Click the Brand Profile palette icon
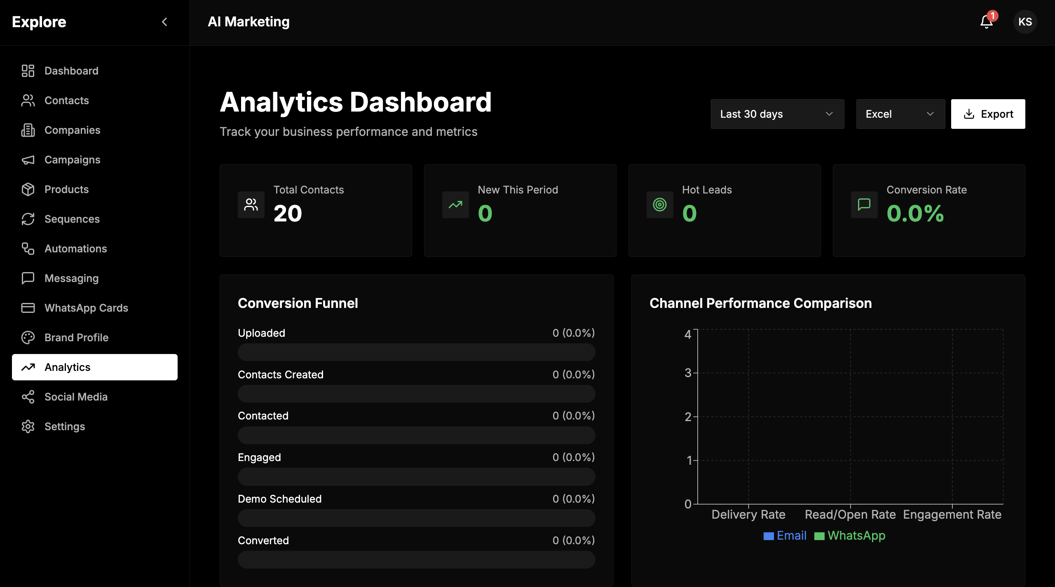This screenshot has width=1055, height=587. pyautogui.click(x=28, y=338)
